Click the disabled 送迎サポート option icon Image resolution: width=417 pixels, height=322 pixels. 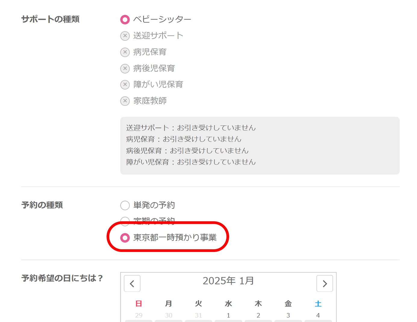pyautogui.click(x=125, y=36)
